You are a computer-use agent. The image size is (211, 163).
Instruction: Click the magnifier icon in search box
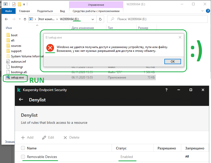(112, 19)
